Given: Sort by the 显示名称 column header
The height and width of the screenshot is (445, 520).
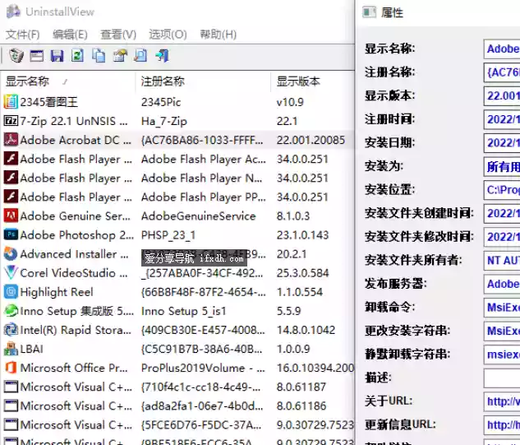Looking at the screenshot, I should tap(67, 81).
